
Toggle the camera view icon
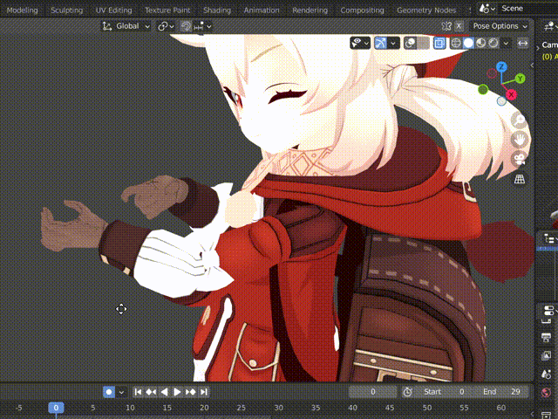coord(520,159)
